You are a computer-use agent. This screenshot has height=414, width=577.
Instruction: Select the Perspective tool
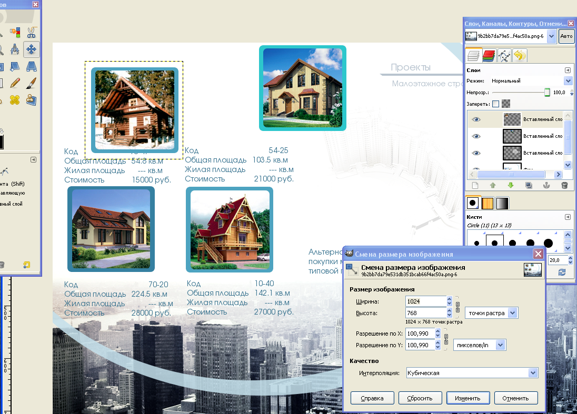(31, 66)
